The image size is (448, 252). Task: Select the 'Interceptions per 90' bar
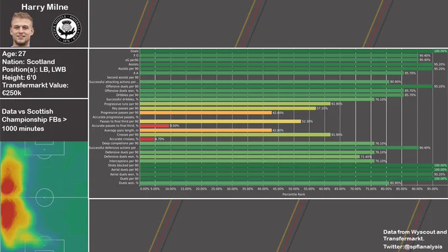tap(257, 161)
